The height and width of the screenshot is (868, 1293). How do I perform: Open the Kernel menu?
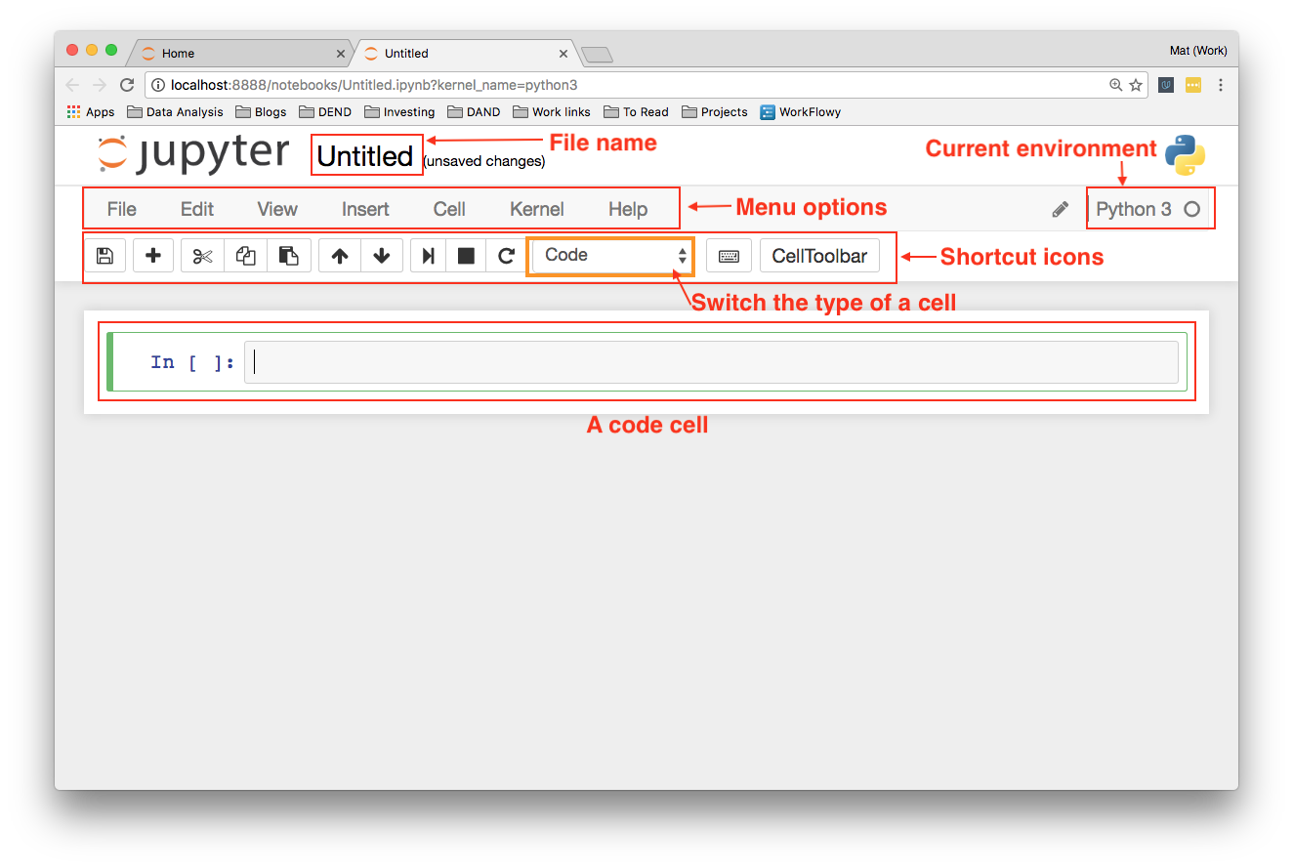point(537,209)
